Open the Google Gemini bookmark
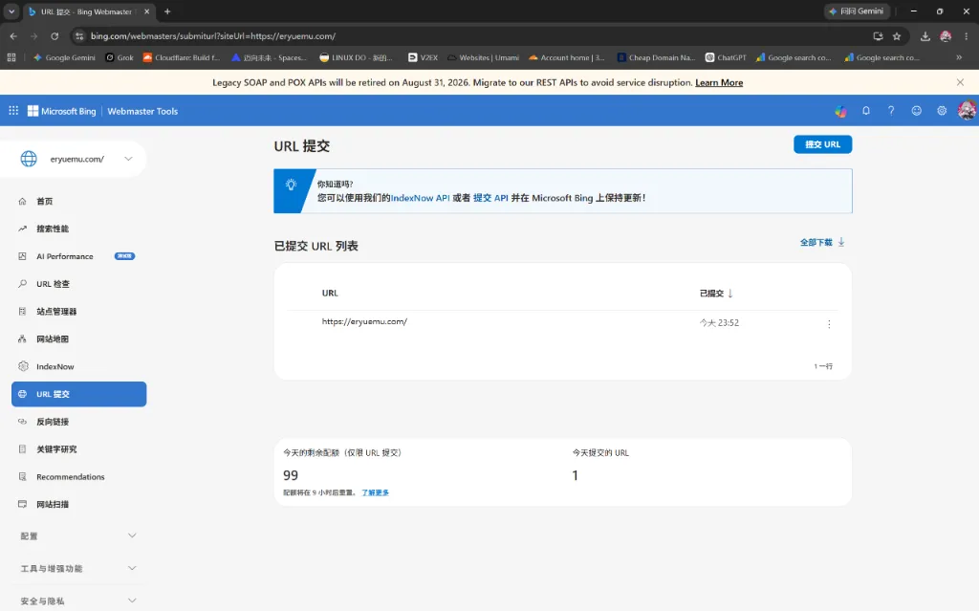979x611 pixels. point(64,57)
